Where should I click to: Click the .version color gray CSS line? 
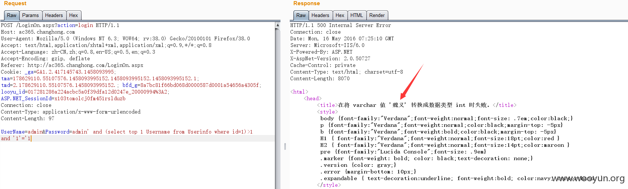tap(358, 165)
